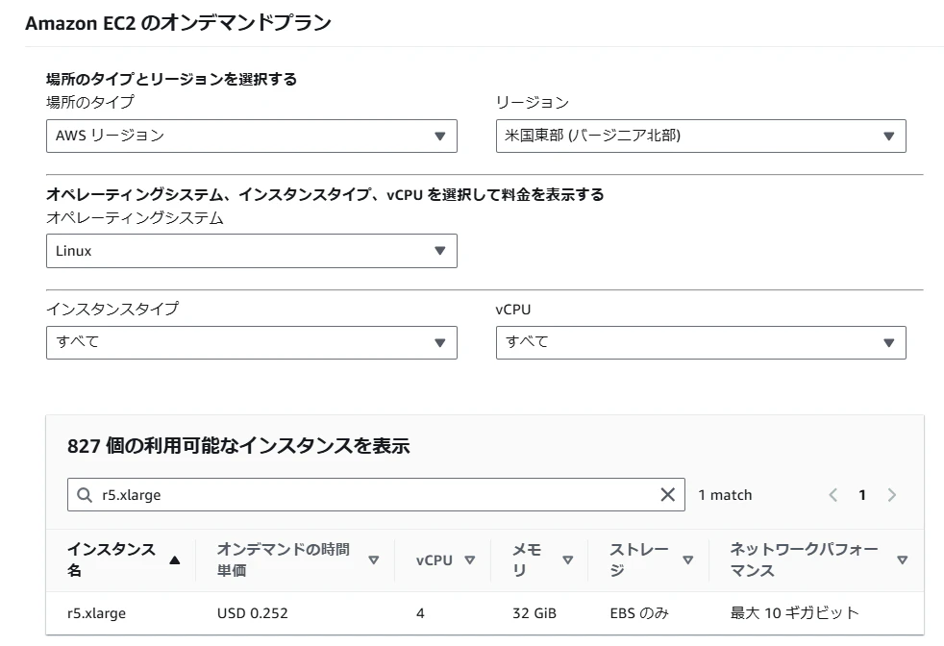Sort the storage column
Viewport: 944px width, 646px height.
[687, 560]
